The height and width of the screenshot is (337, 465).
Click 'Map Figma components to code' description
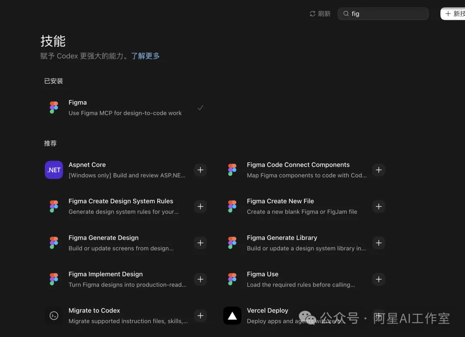coord(307,175)
